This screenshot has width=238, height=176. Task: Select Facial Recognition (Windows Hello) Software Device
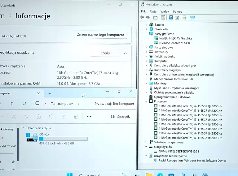(192, 161)
